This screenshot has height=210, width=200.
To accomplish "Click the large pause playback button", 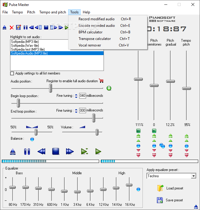I will (x=27, y=152).
